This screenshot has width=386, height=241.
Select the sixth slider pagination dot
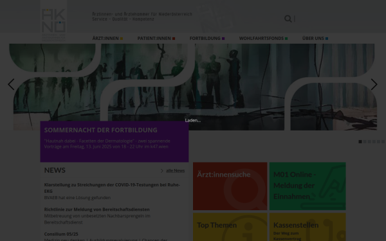pyautogui.click(x=383, y=141)
